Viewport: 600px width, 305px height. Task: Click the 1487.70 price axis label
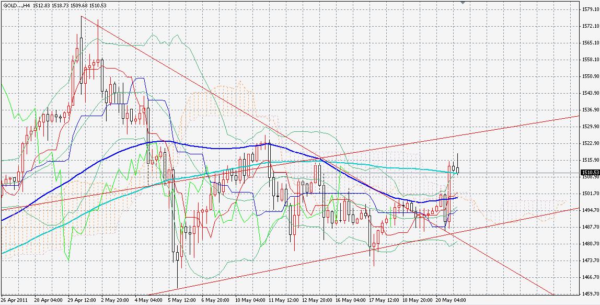tap(590, 227)
